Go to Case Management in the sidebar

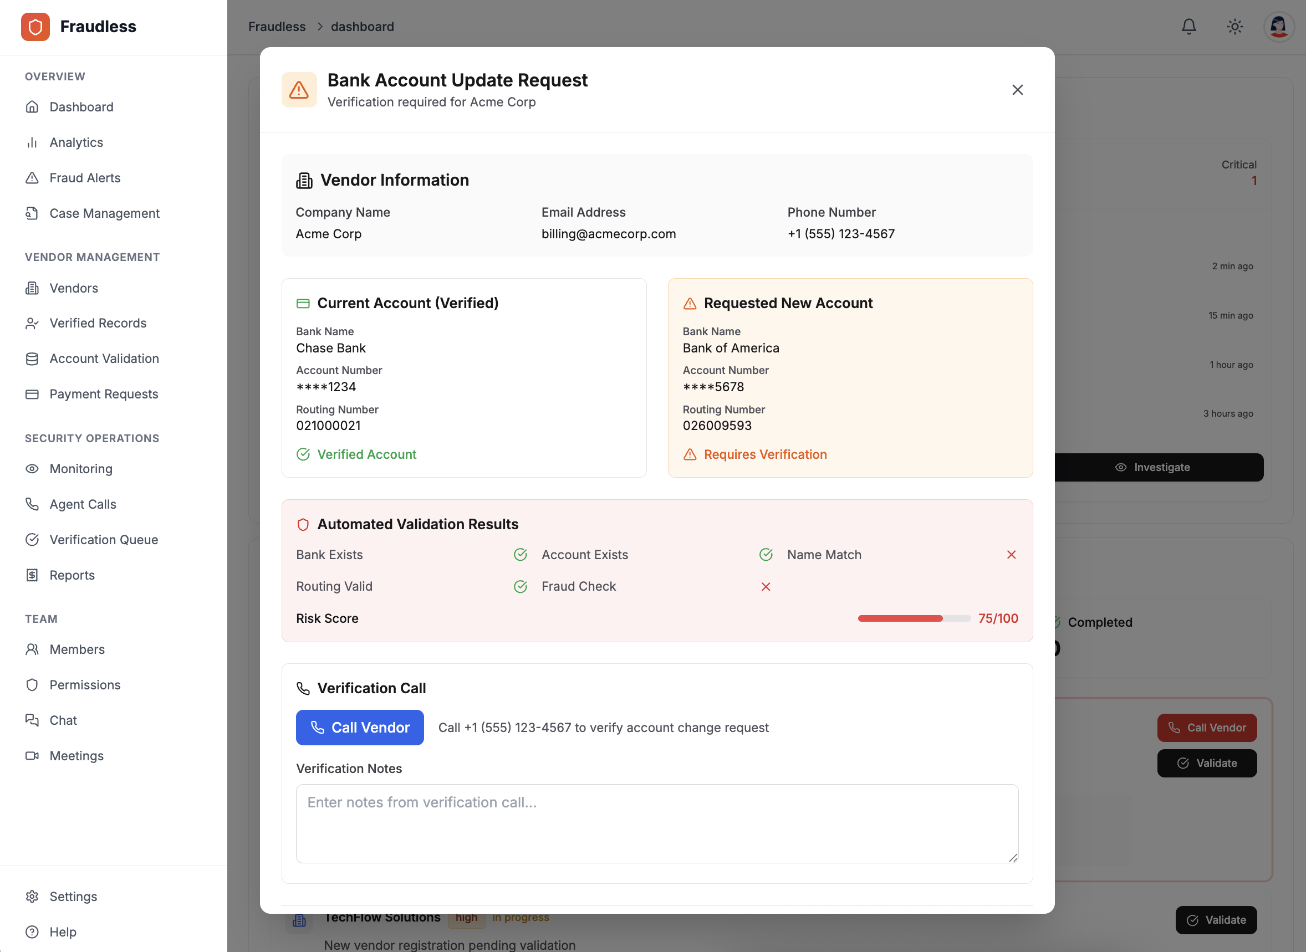click(104, 213)
